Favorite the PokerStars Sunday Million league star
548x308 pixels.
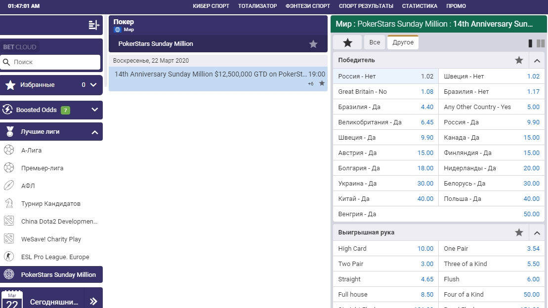313,44
